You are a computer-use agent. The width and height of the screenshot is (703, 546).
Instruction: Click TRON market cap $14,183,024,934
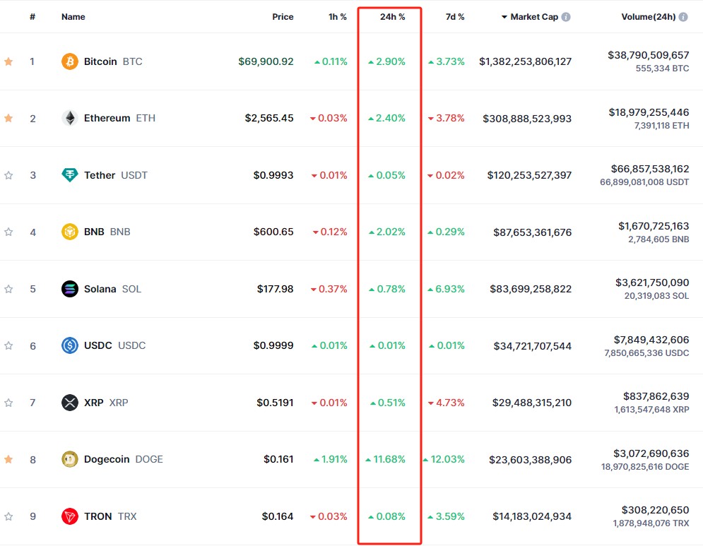coord(532,516)
